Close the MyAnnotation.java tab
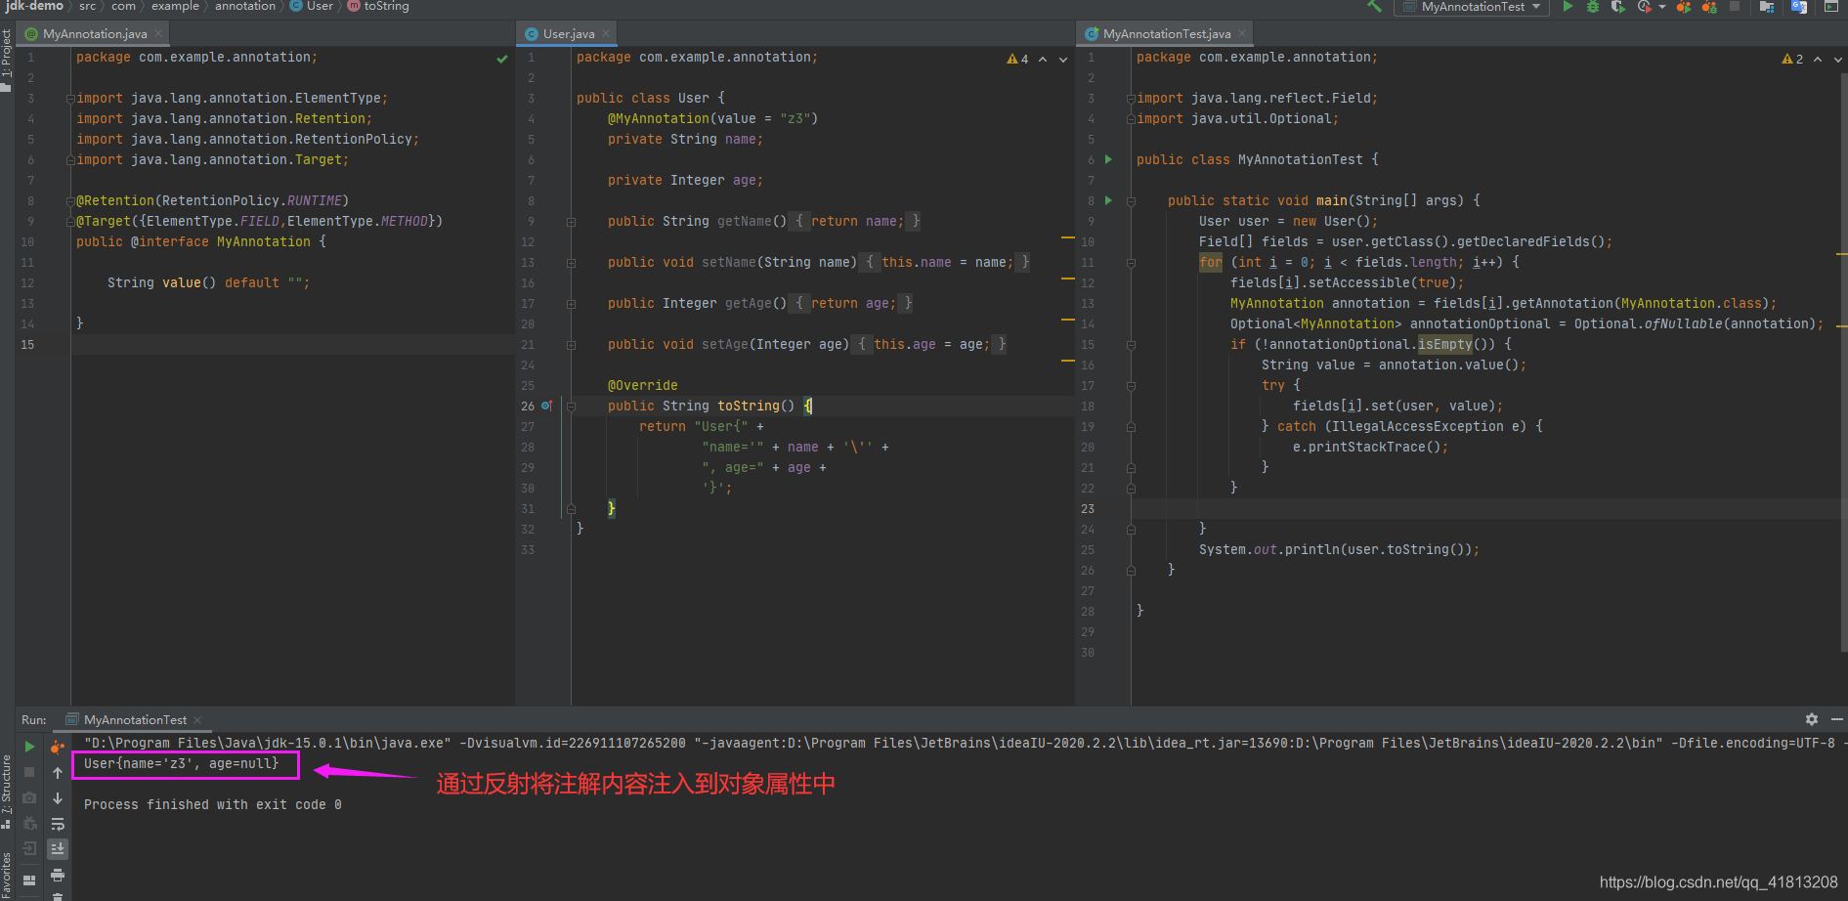 [x=158, y=33]
